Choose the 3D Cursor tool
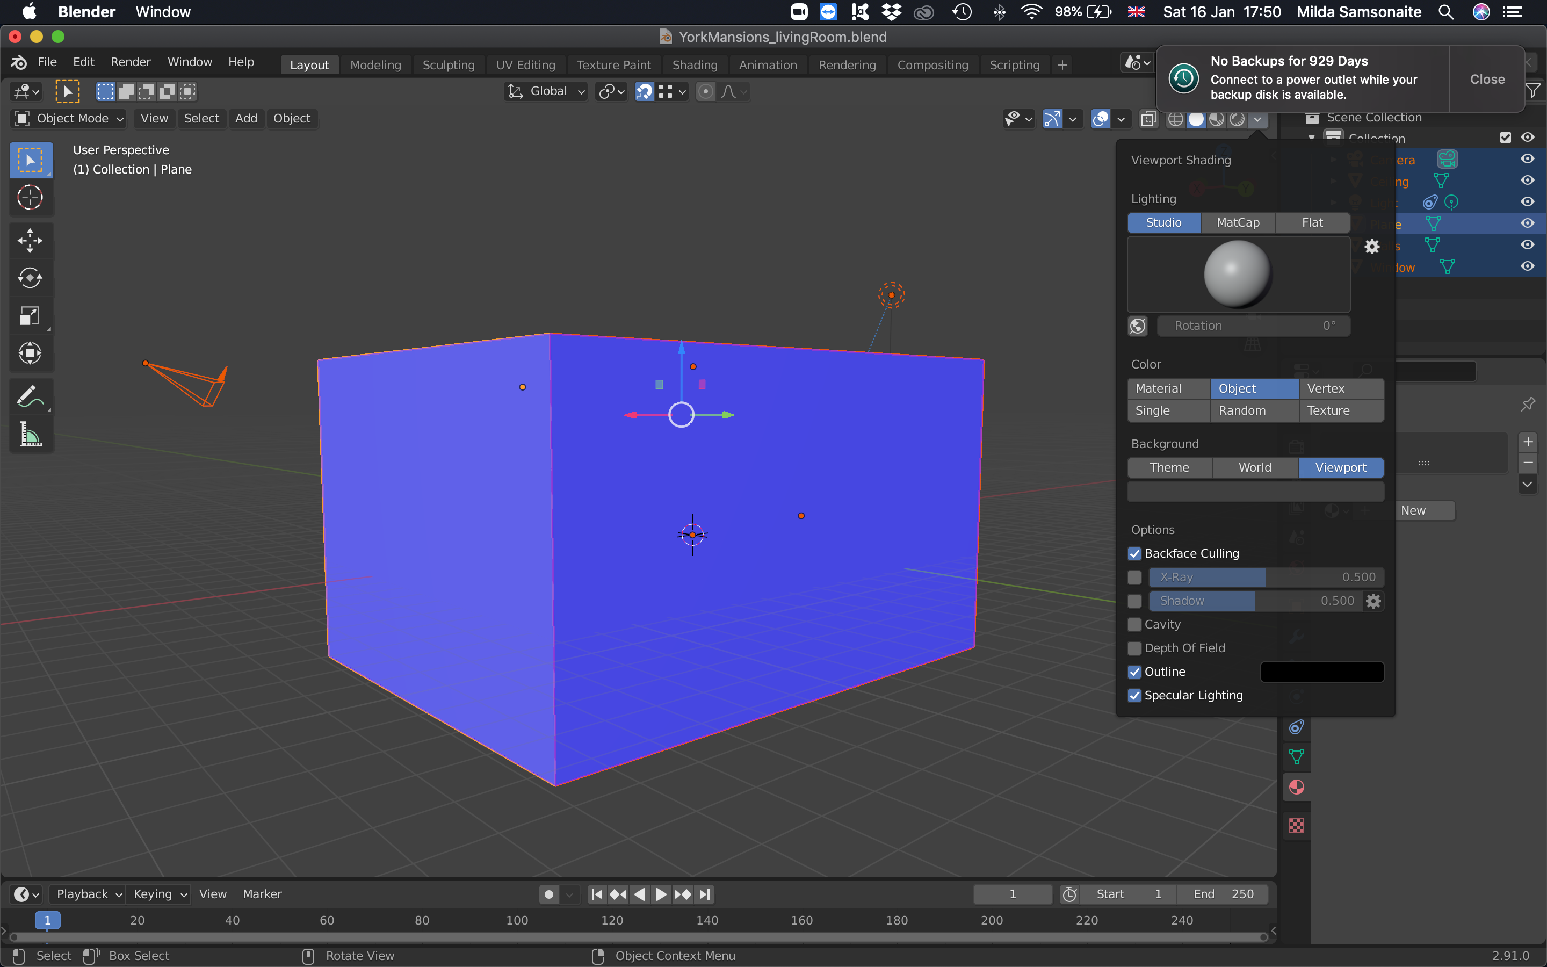 coord(30,198)
